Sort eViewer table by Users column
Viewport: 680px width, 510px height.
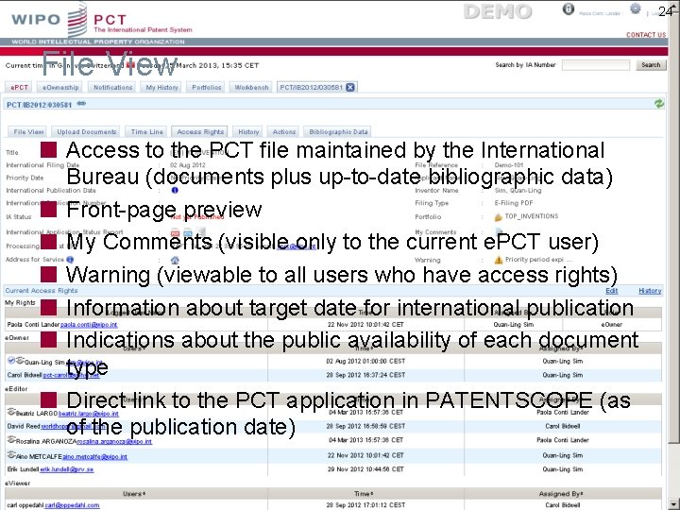(x=134, y=494)
